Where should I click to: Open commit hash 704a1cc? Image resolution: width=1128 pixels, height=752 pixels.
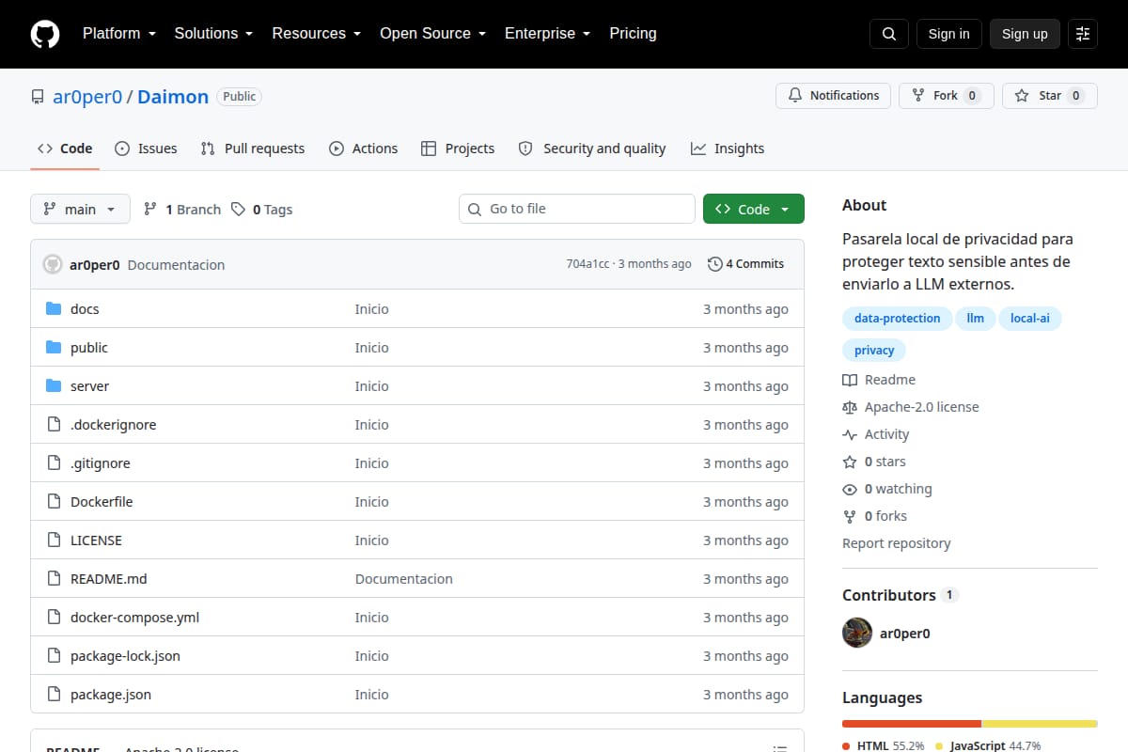pos(587,264)
